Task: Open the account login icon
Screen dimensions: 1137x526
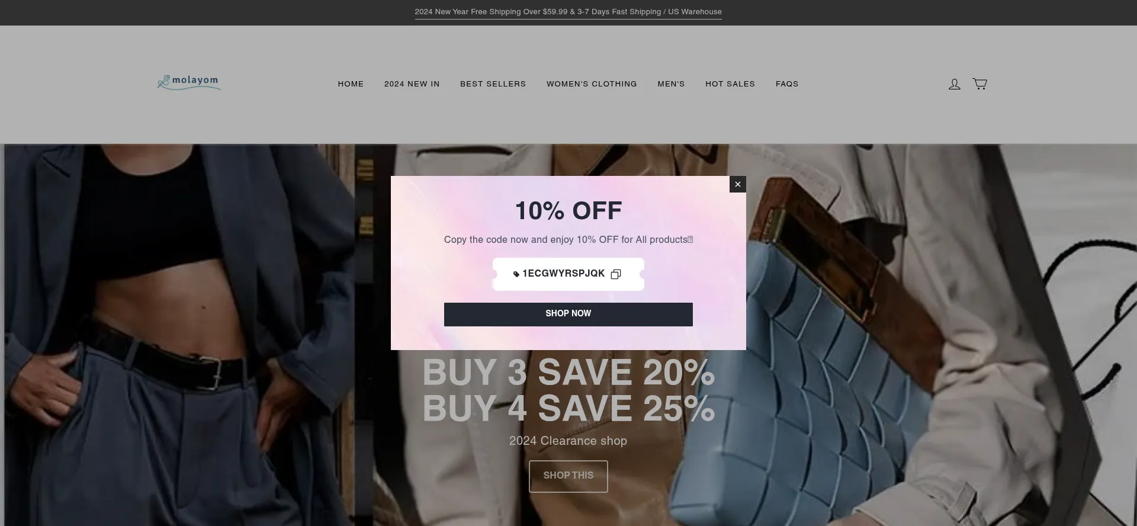Action: click(954, 84)
